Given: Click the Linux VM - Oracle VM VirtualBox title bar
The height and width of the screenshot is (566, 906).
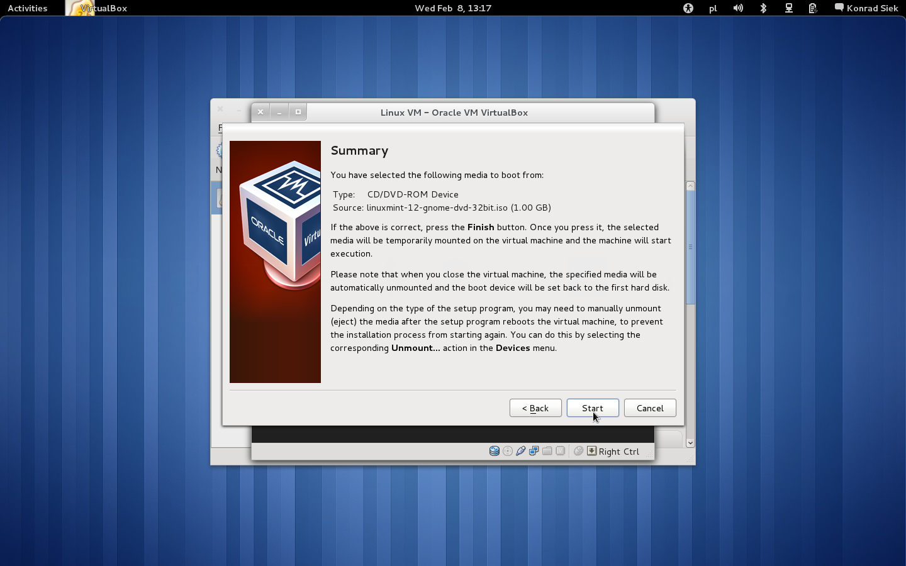Looking at the screenshot, I should 454,113.
